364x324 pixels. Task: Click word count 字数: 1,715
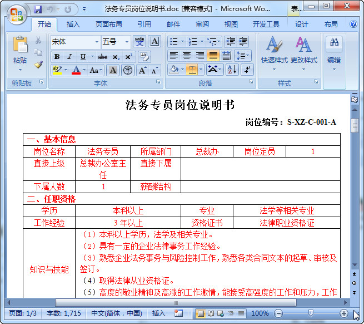tap(63, 313)
